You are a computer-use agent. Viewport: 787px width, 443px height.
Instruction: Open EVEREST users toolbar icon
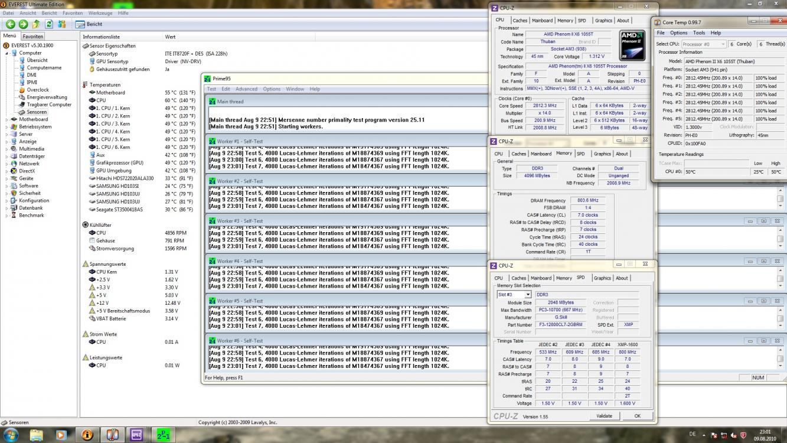pyautogui.click(x=62, y=24)
